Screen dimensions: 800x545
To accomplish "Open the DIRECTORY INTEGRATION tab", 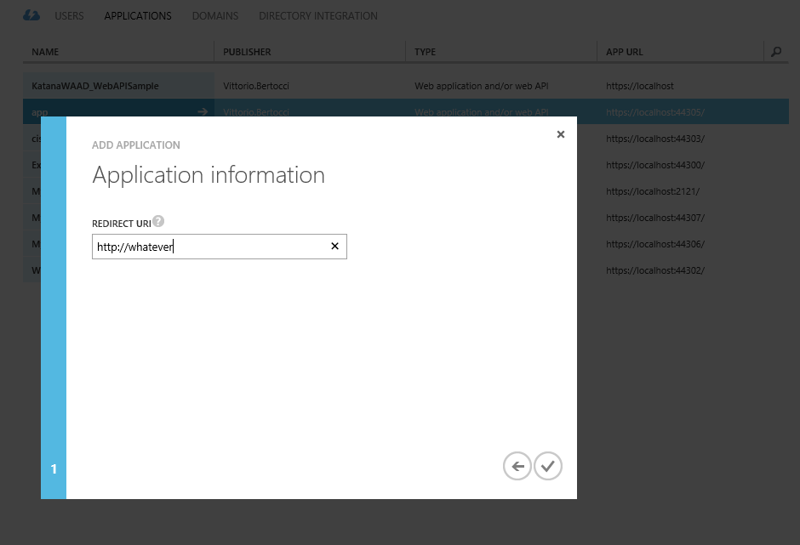I will coord(317,16).
